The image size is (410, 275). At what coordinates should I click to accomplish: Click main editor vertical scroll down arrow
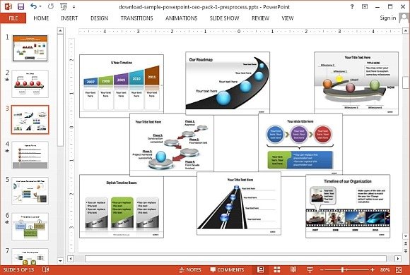tap(406, 236)
